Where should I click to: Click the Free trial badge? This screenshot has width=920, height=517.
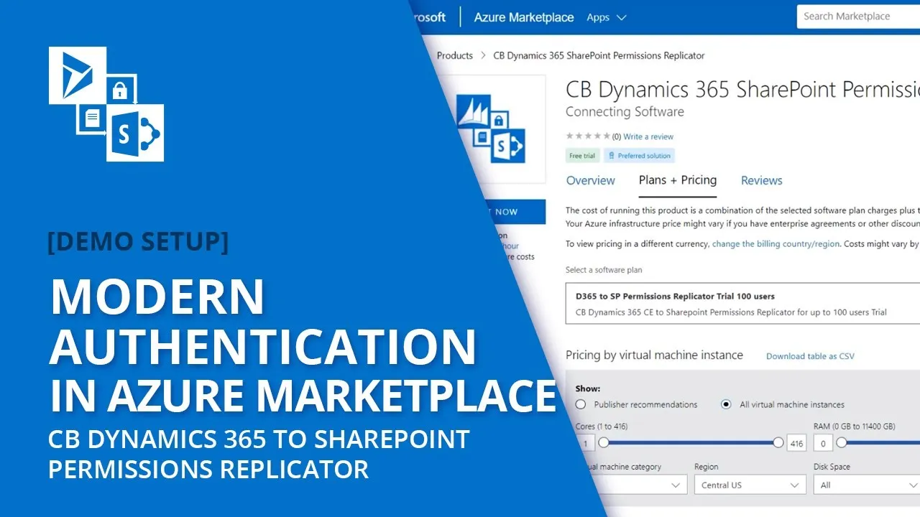pyautogui.click(x=582, y=156)
